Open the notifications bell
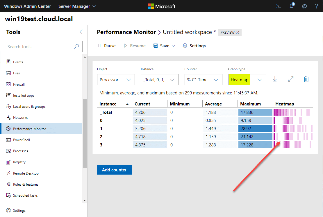The width and height of the screenshot is (323, 217). coord(292,6)
